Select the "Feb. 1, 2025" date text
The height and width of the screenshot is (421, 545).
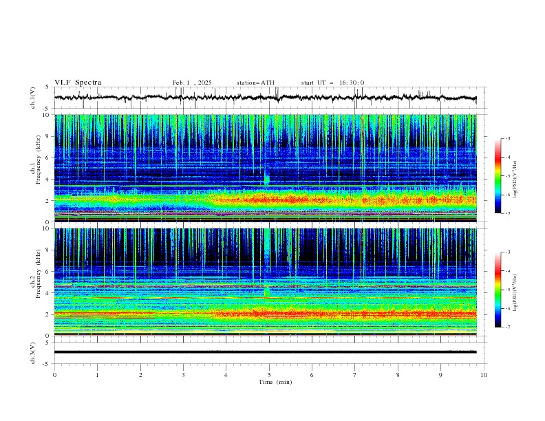click(x=192, y=83)
